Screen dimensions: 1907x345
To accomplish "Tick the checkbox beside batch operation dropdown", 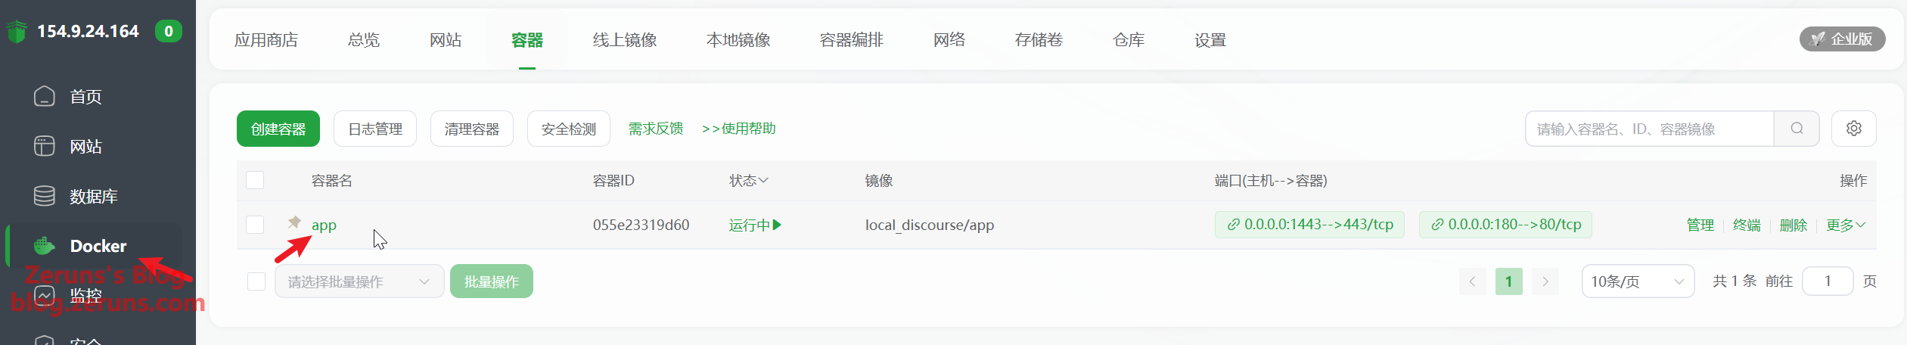I will tap(256, 281).
